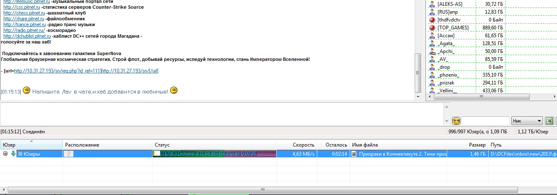Viewport: 557px width, 195px height.
Task: Click the chat message input field
Action: coord(224,113)
